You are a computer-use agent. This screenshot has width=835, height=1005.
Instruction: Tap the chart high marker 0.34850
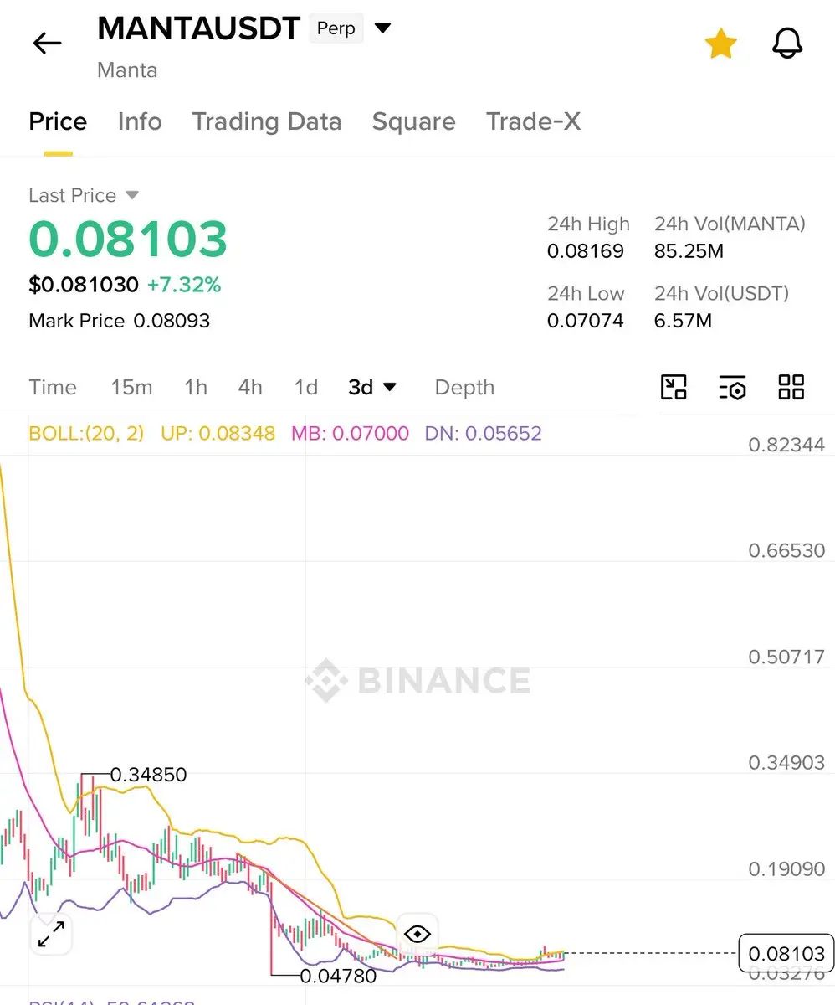click(148, 775)
